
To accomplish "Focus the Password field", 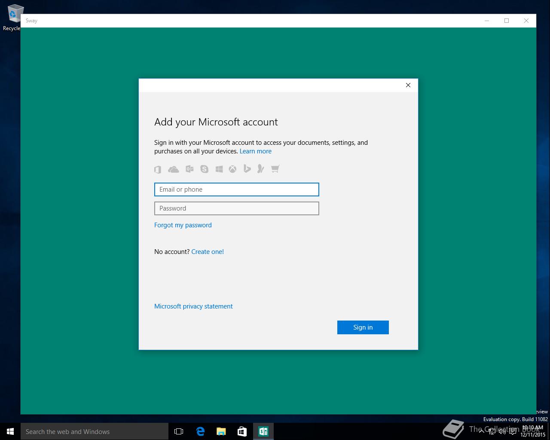I will pos(237,208).
